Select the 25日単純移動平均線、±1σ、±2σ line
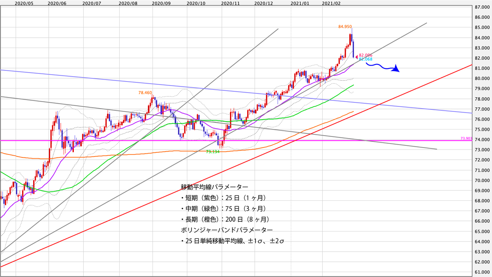The height and width of the screenshot is (277, 492). [232, 241]
